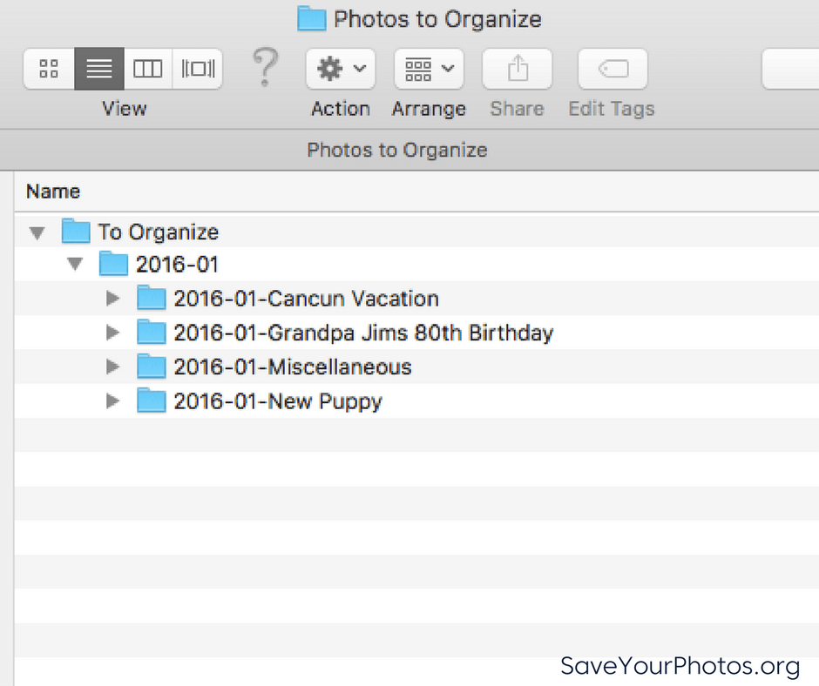Expand the 2016-01-Cancun Vacation folder

coord(113,297)
